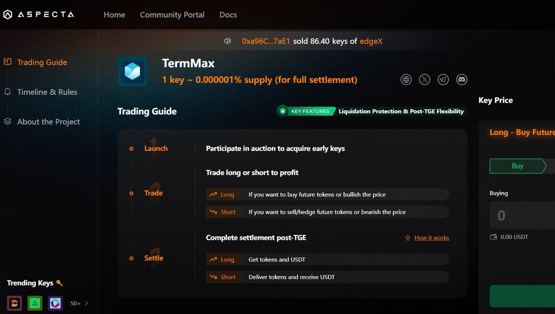This screenshot has width=555, height=314.
Task: Click the Settle step circle marker
Action: tap(131, 258)
